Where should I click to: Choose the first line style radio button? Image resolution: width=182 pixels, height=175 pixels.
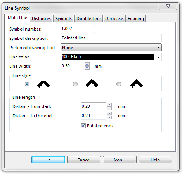pyautogui.click(x=27, y=84)
